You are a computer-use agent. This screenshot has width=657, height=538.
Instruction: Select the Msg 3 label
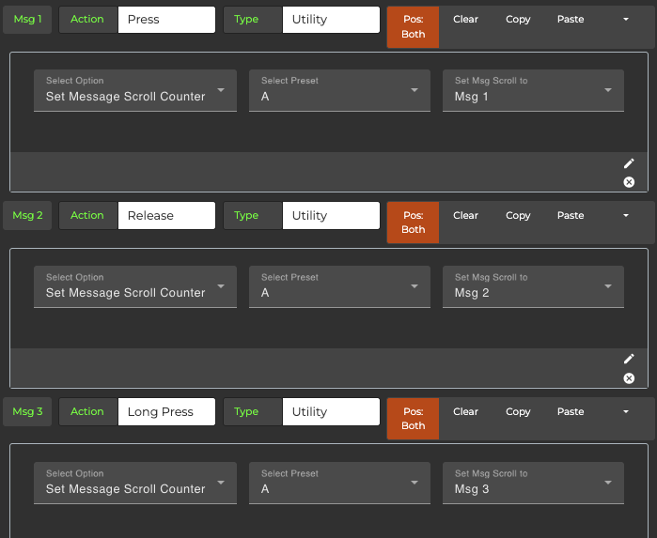pos(27,411)
